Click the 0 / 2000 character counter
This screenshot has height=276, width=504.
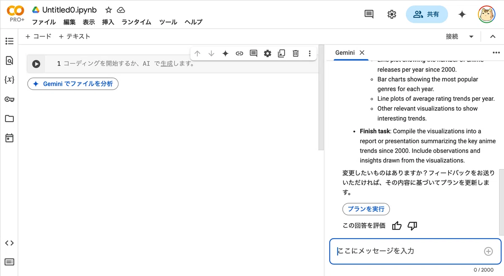(x=484, y=270)
